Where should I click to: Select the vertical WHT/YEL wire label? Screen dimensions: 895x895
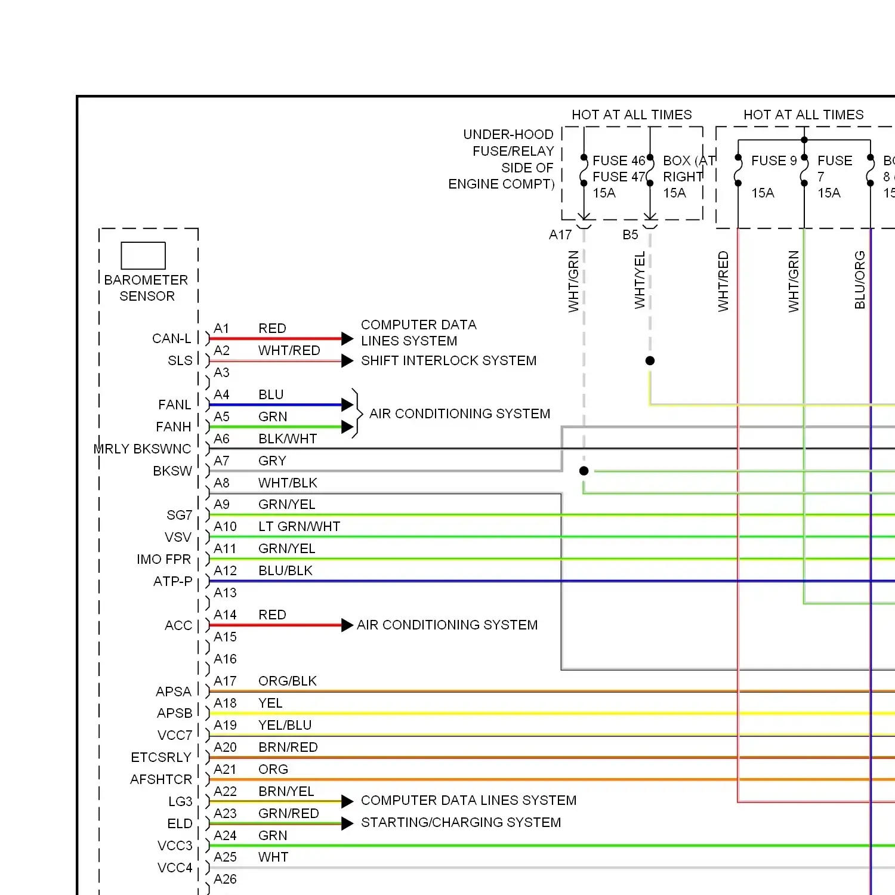tap(640, 280)
